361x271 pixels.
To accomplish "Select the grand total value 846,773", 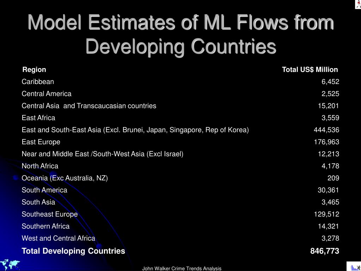I will (325, 251).
